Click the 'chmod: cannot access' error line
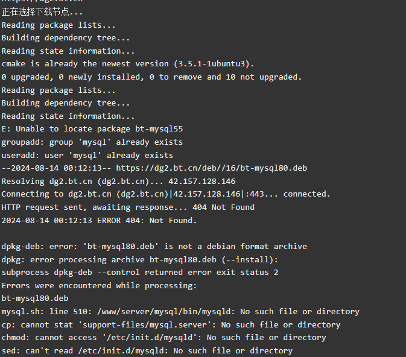Viewport: 406px width, 357px height. coord(163,338)
